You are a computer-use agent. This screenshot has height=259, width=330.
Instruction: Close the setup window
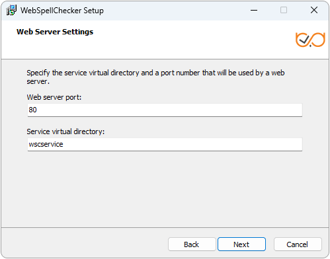[x=314, y=10]
